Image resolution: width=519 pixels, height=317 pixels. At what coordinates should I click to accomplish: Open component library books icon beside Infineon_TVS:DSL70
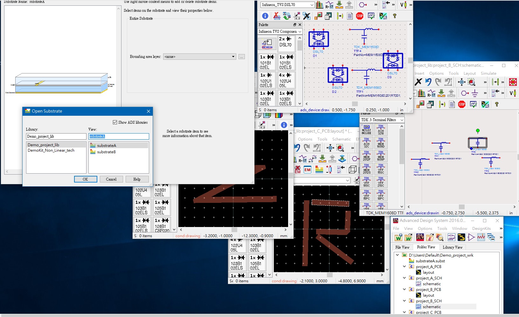click(x=320, y=5)
